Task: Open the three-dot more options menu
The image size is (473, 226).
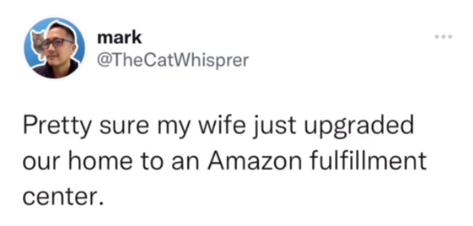Action: [x=444, y=37]
